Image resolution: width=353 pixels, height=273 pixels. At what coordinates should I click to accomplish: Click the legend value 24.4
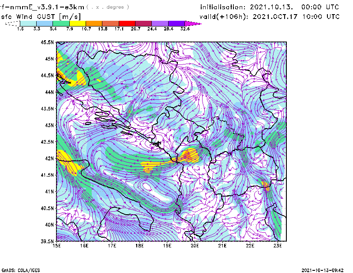(152, 29)
